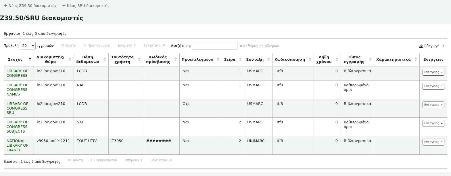The height and width of the screenshot is (176, 451).
Task: Focus the Αναζήτηση search field
Action: [x=214, y=46]
